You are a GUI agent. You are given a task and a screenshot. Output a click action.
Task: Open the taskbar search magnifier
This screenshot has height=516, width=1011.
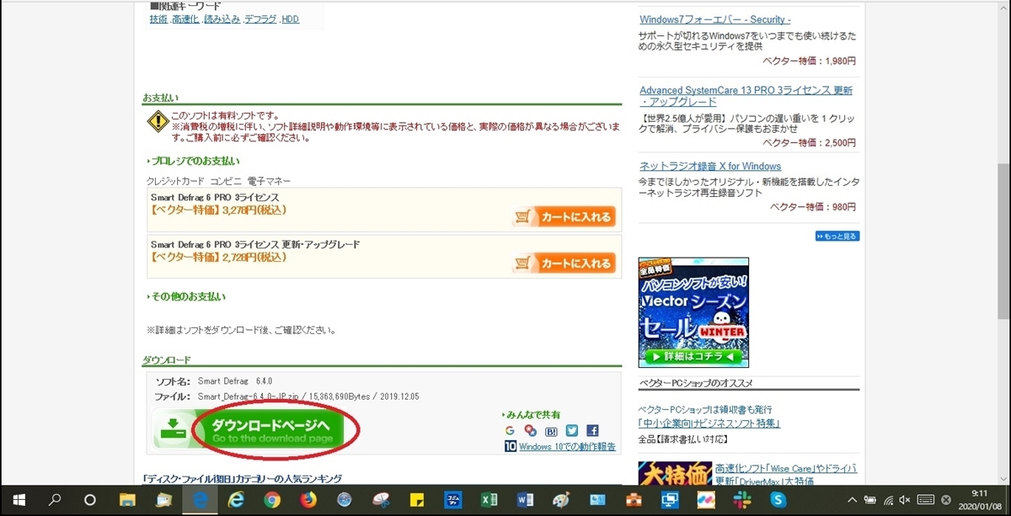tap(56, 500)
